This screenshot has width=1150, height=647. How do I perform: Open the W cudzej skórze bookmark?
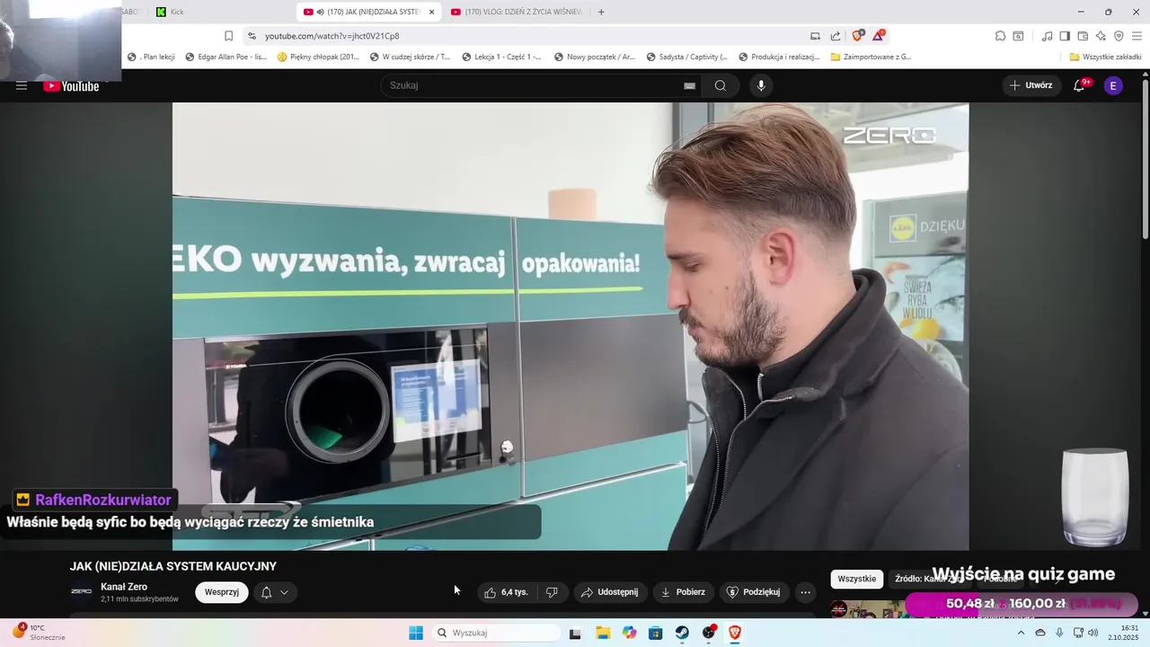point(410,57)
